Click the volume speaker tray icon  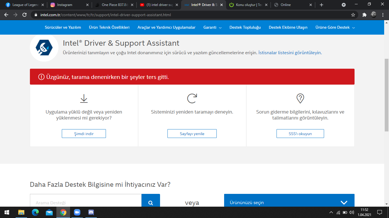click(x=352, y=212)
